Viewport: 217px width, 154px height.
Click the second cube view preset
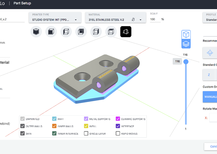tap(51, 32)
